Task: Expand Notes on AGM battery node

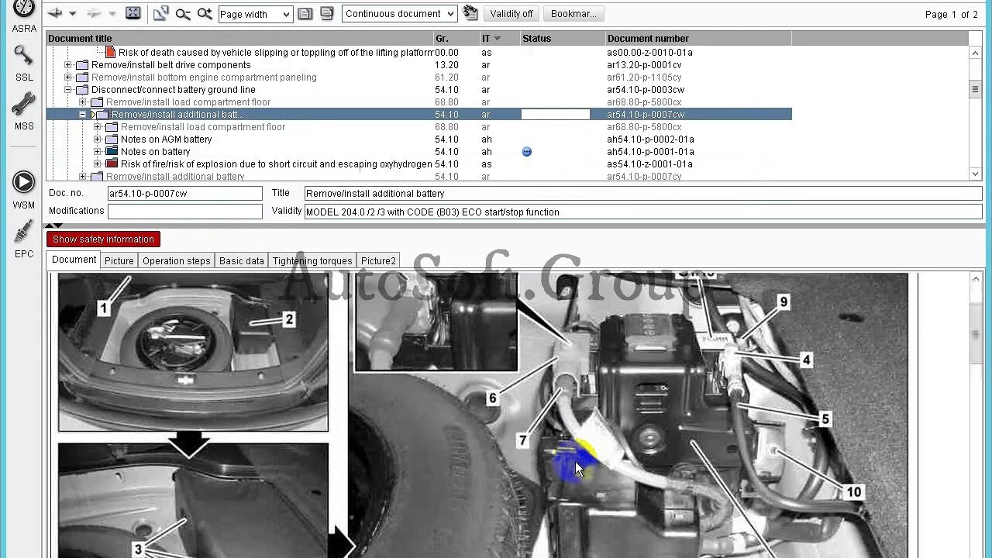Action: tap(97, 139)
